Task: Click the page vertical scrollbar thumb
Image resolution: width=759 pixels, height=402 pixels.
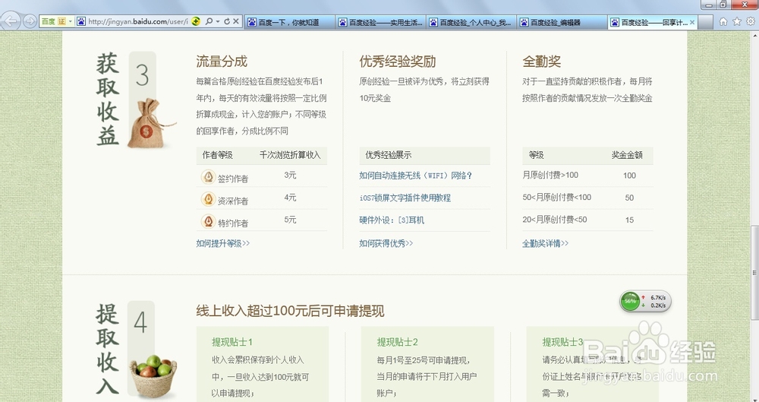Action: point(754,273)
